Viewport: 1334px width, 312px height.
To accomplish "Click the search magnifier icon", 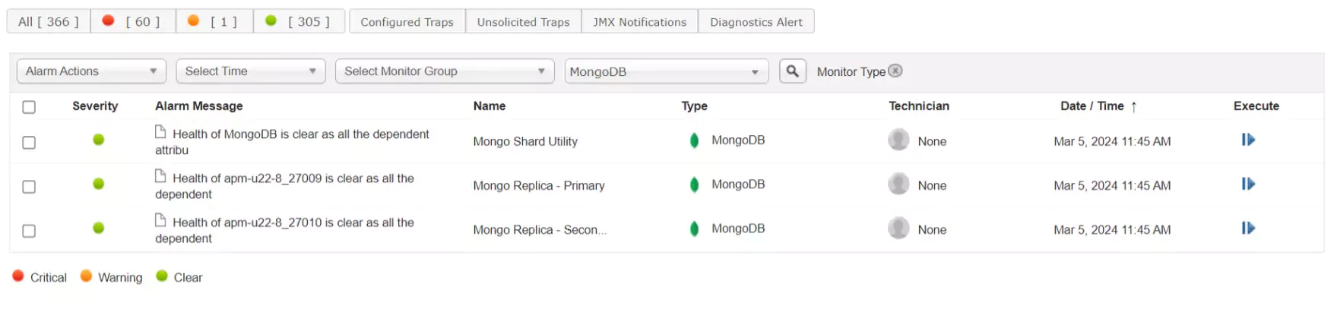I will tap(792, 71).
